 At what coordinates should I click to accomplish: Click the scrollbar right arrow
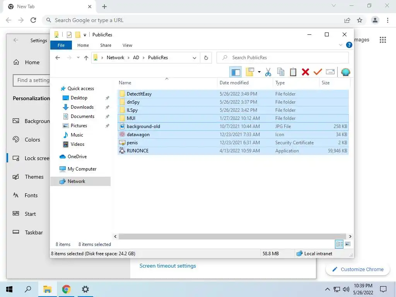pos(350,236)
